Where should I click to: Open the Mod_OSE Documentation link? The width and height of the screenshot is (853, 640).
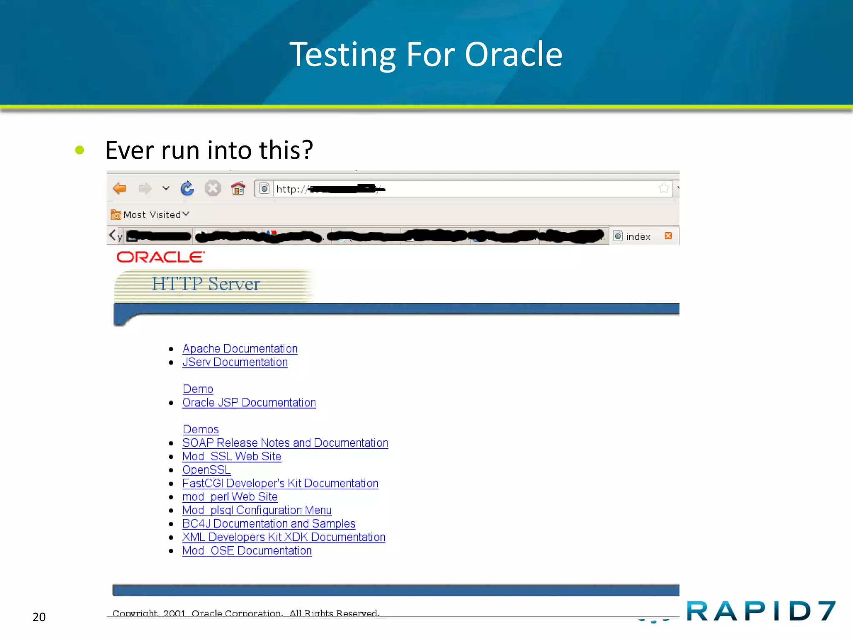[247, 551]
